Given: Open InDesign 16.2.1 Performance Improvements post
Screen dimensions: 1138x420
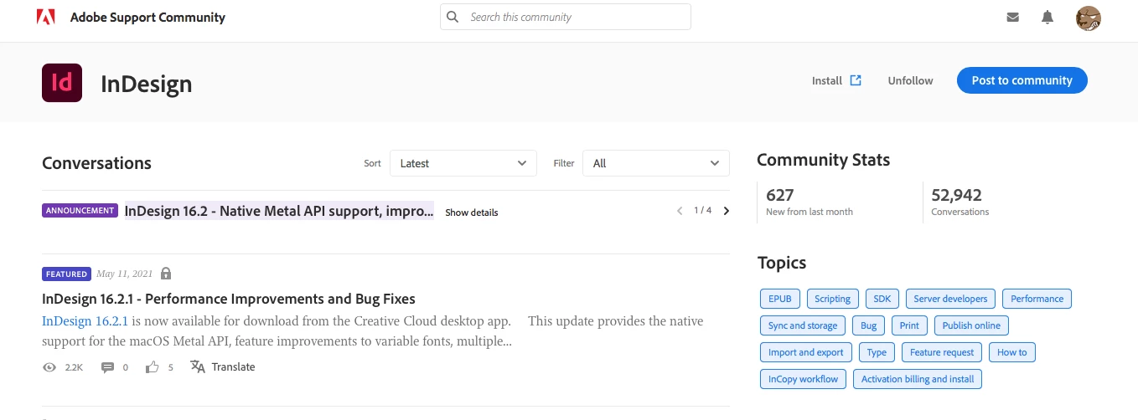Looking at the screenshot, I should click(x=229, y=299).
